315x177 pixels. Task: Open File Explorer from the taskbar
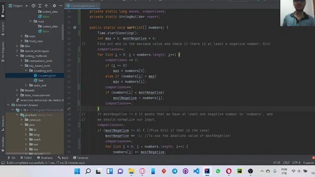(131, 171)
